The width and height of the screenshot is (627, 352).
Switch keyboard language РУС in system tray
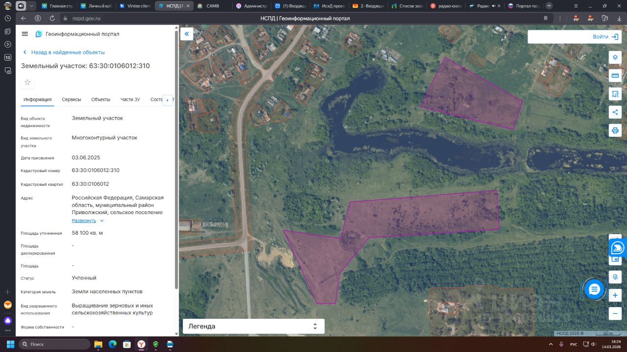click(x=574, y=345)
